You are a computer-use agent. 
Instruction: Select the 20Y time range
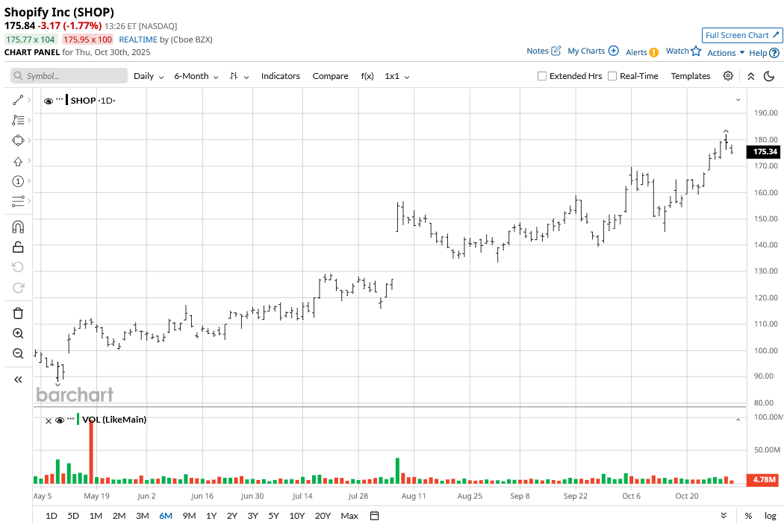click(x=323, y=516)
